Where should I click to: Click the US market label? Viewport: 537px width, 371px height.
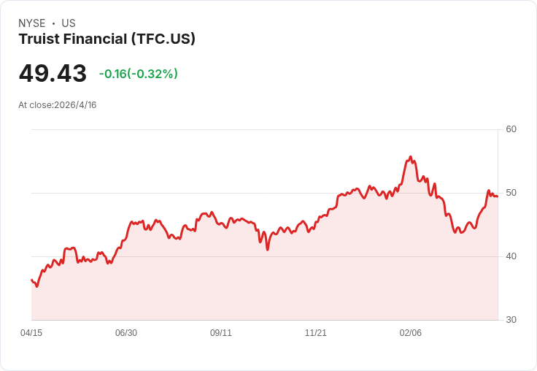69,23
